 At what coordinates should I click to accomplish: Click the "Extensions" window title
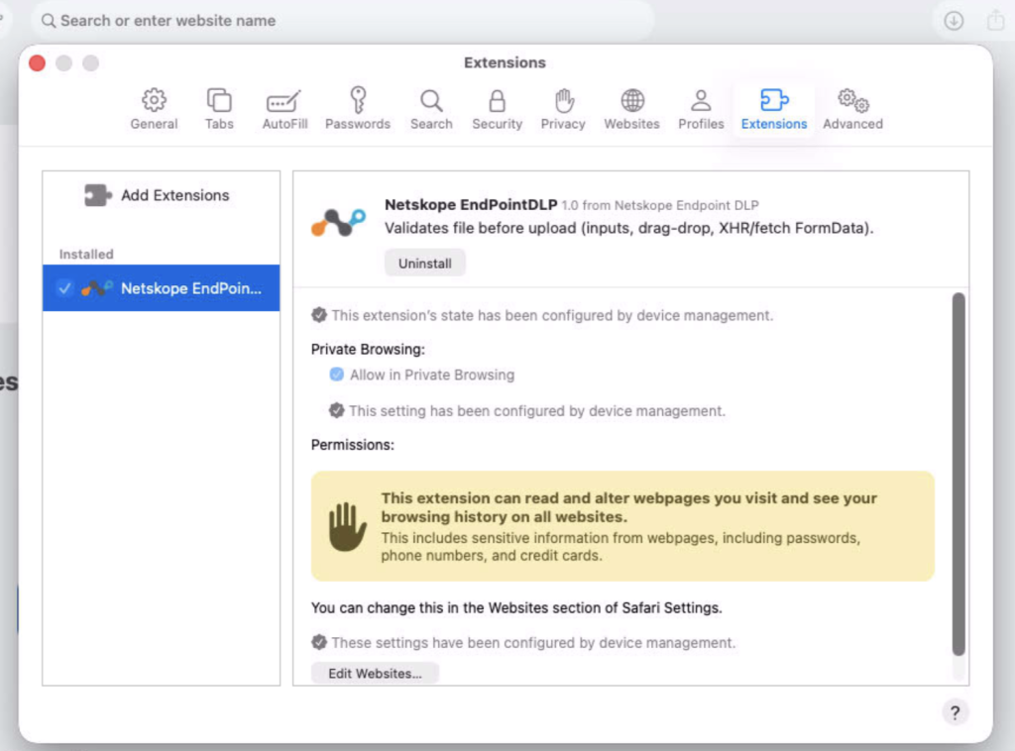(505, 62)
